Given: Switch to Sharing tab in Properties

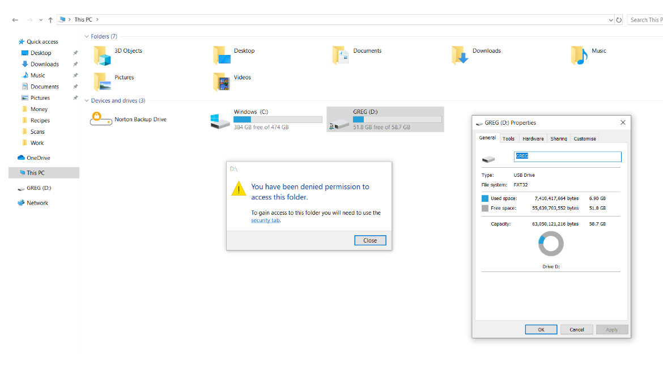Looking at the screenshot, I should 559,139.
